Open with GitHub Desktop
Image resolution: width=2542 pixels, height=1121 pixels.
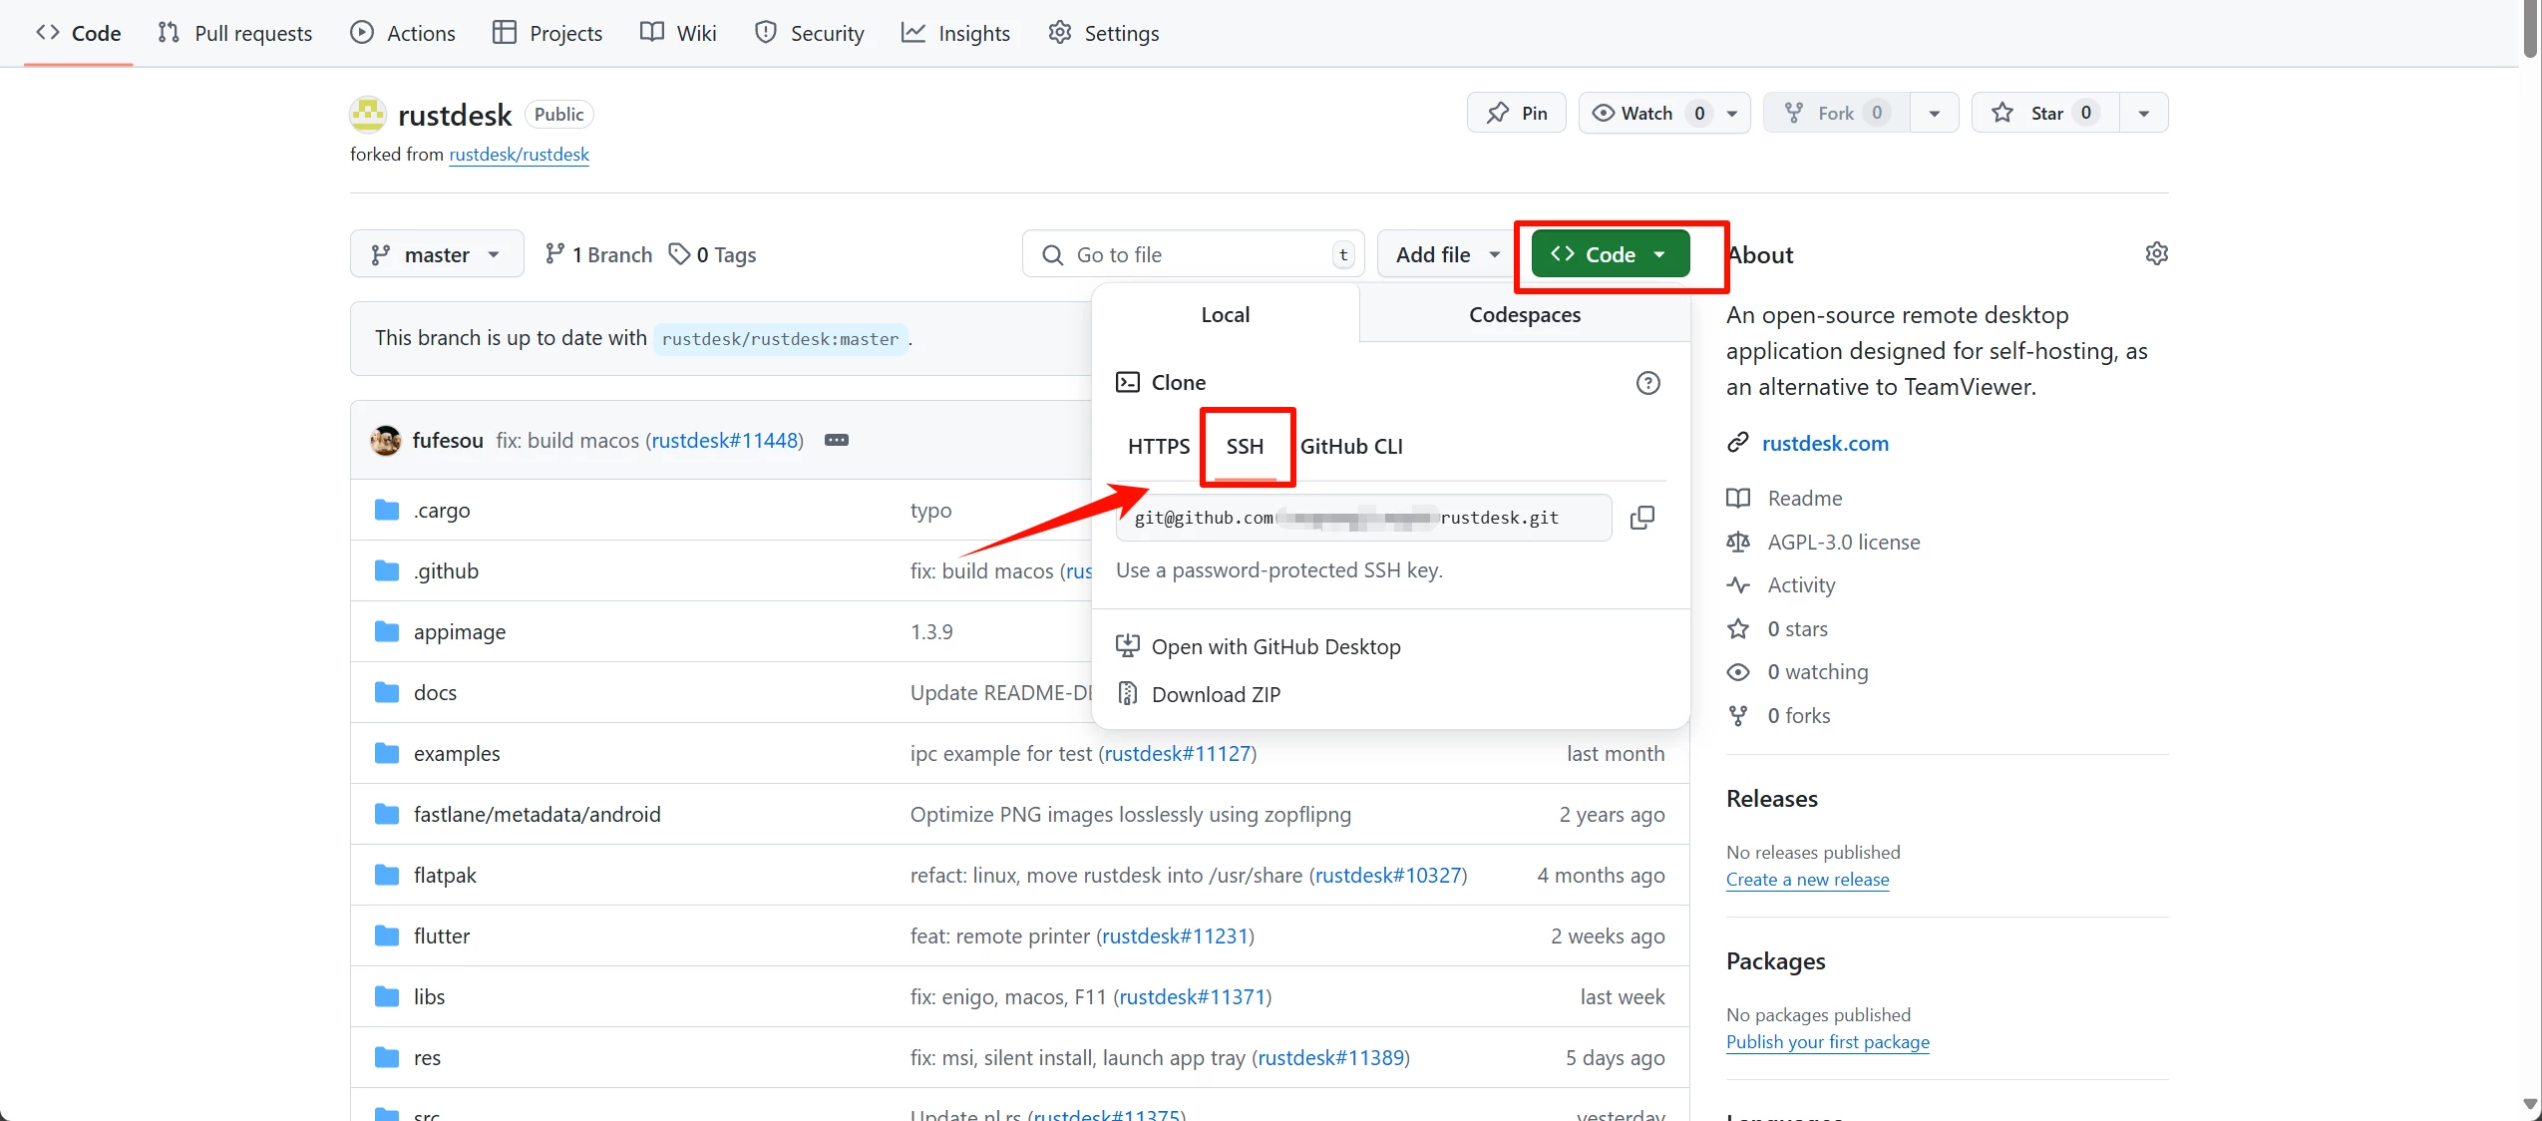click(1274, 646)
